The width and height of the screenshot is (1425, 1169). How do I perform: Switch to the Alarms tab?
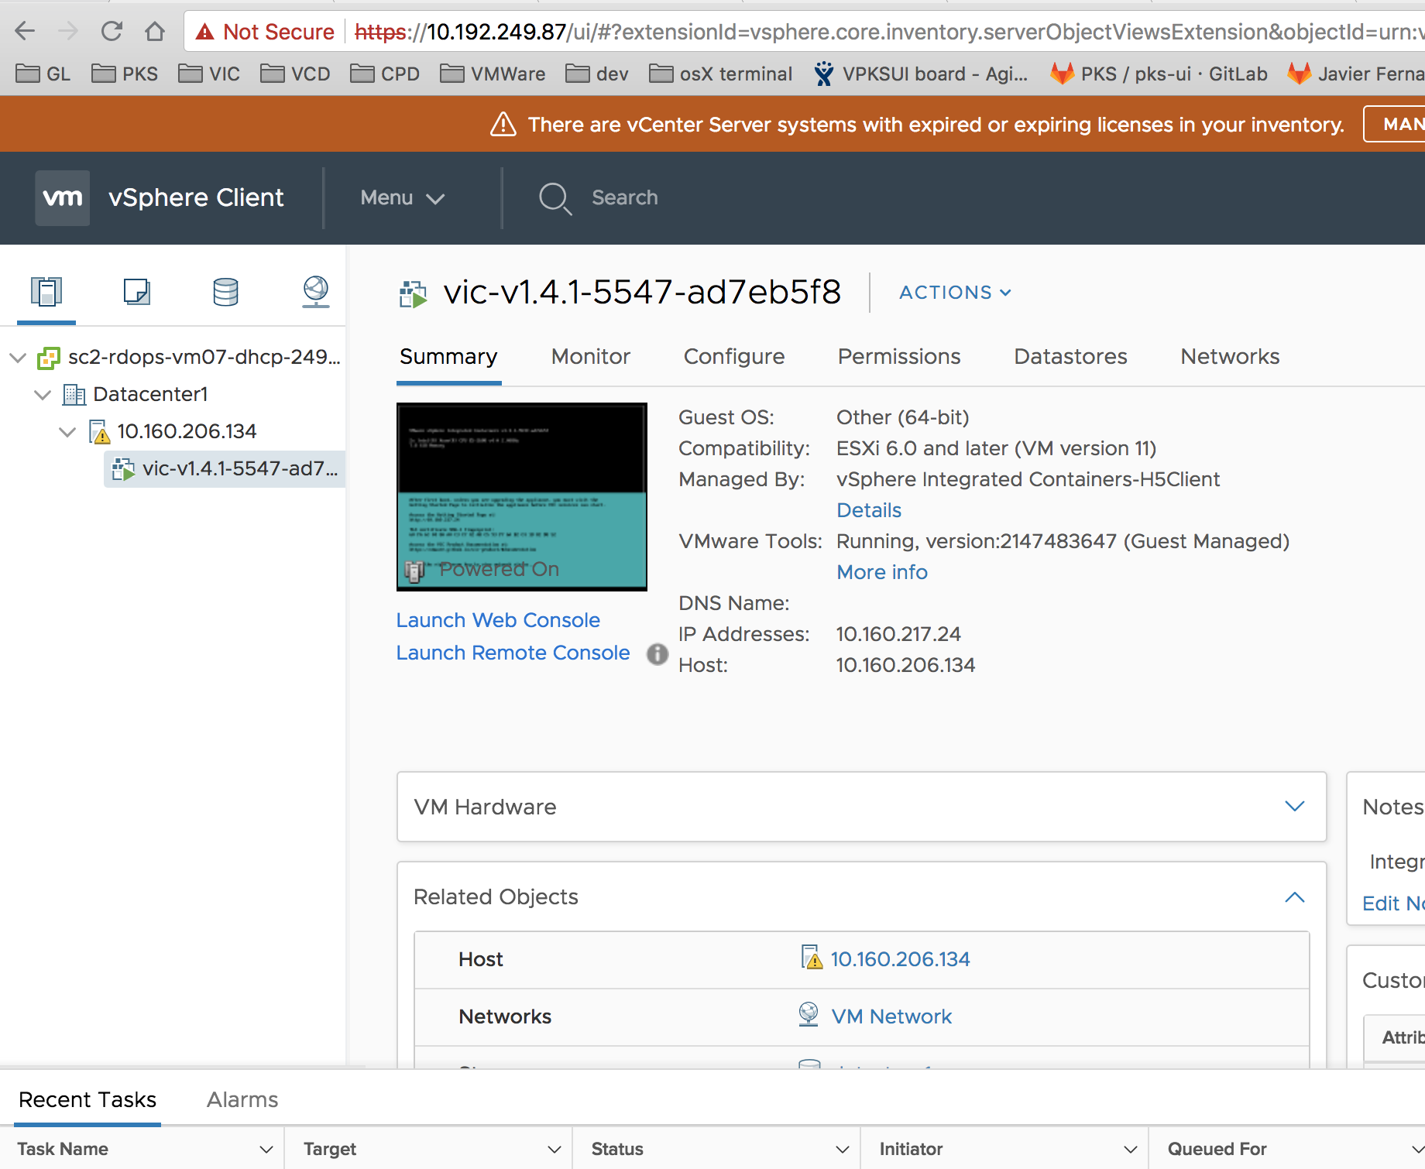(242, 1099)
